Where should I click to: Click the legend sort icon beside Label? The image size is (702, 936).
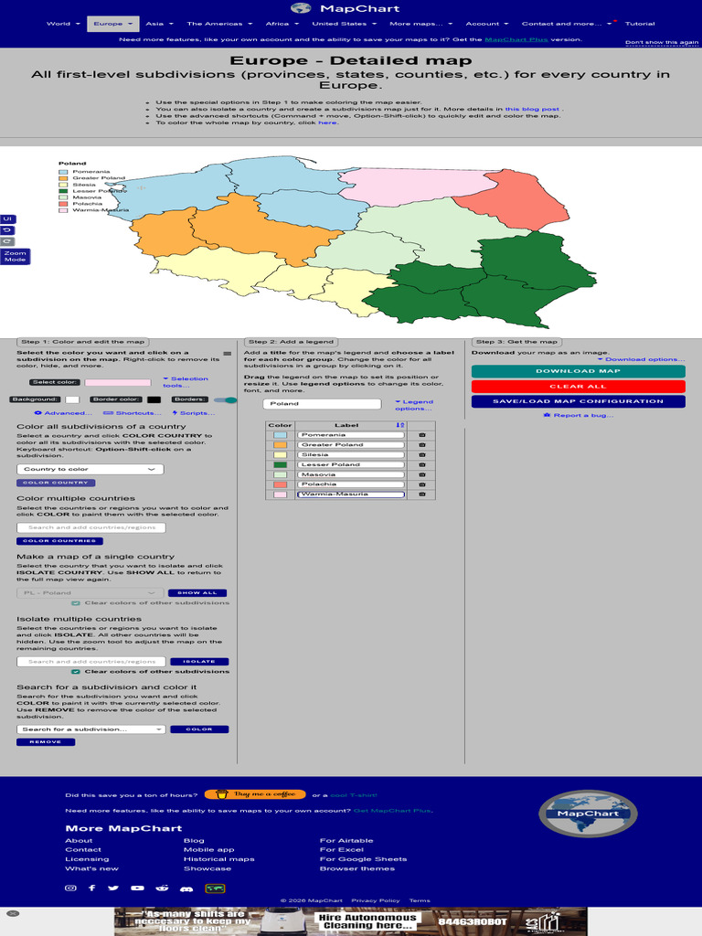point(400,425)
